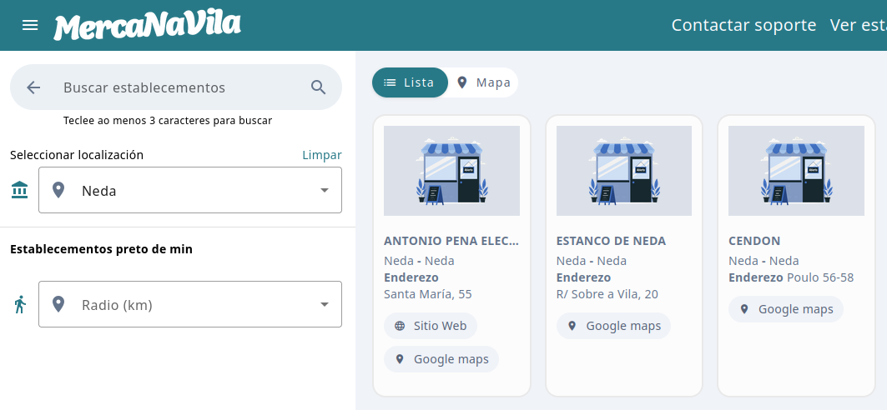The image size is (887, 410).
Task: Click Contactar soporte in the header
Action: [743, 25]
